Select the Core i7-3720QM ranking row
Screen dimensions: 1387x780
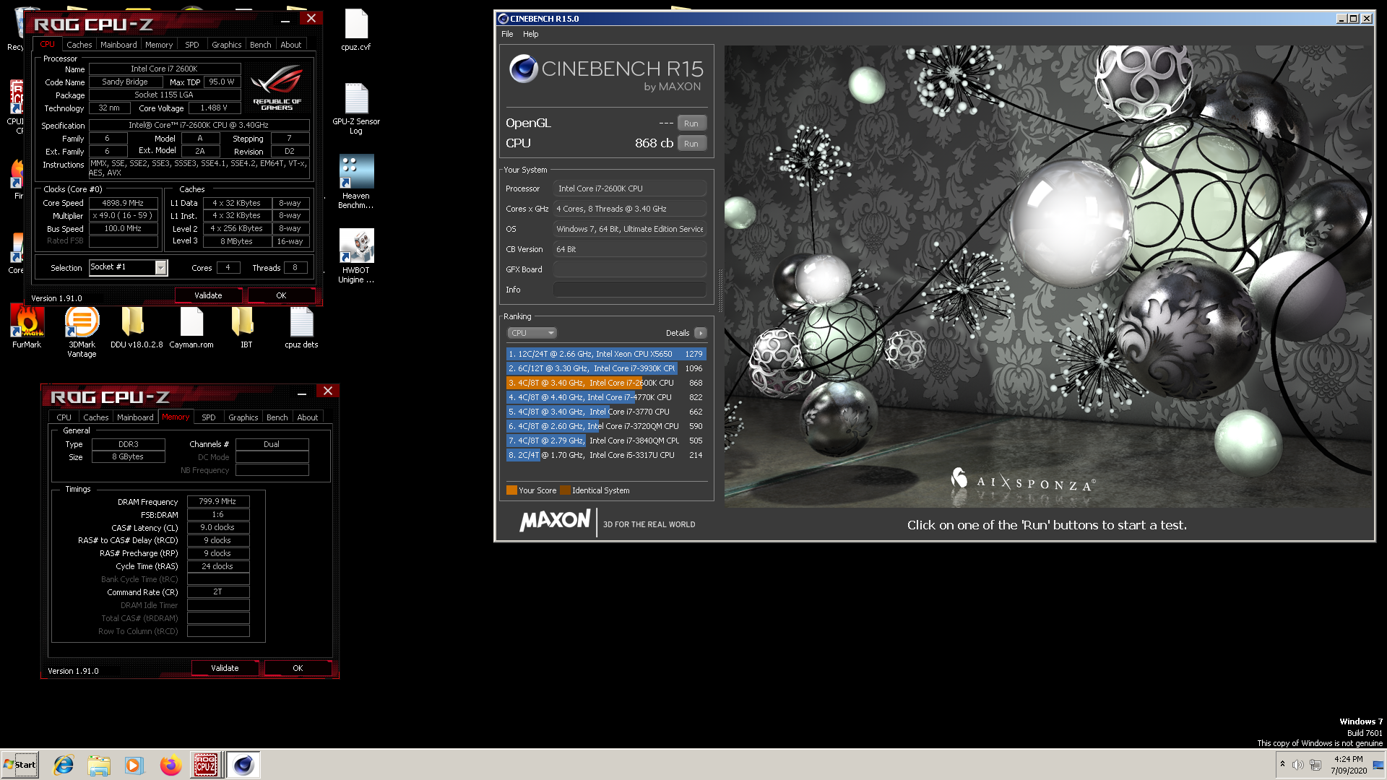click(605, 426)
